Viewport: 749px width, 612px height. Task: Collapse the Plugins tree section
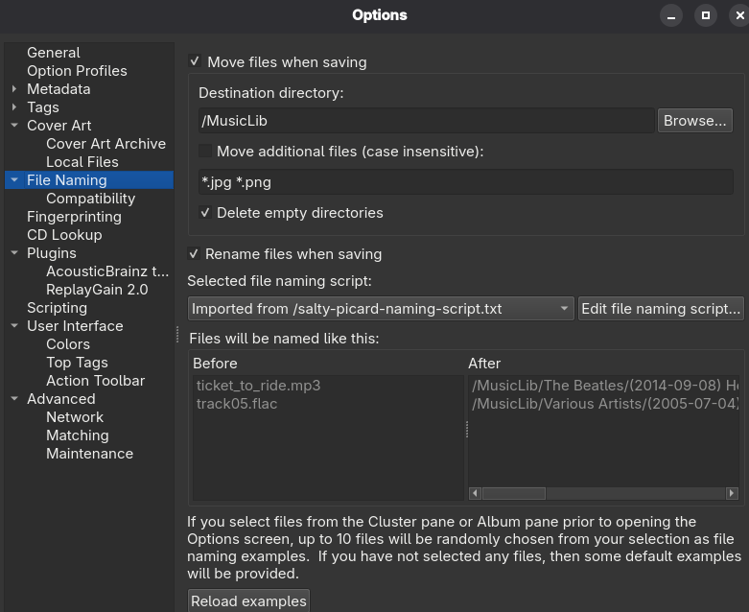coord(15,253)
